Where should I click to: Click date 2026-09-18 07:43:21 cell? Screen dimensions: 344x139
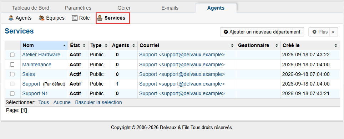coord(306,93)
